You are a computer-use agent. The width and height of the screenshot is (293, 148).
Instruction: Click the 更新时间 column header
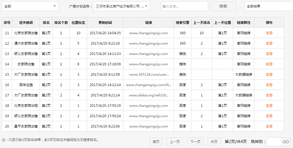(105, 22)
